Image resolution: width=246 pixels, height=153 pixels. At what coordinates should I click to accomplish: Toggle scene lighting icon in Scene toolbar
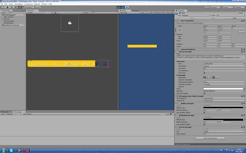coord(48,13)
